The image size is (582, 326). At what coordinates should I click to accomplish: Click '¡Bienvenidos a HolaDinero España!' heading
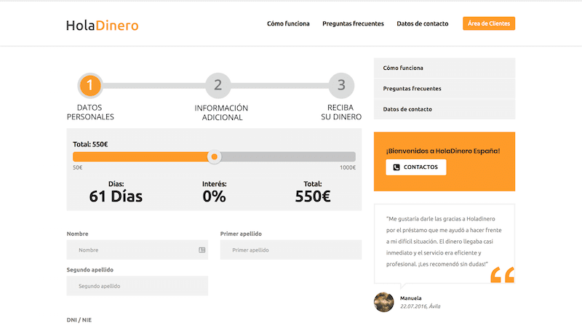click(443, 151)
